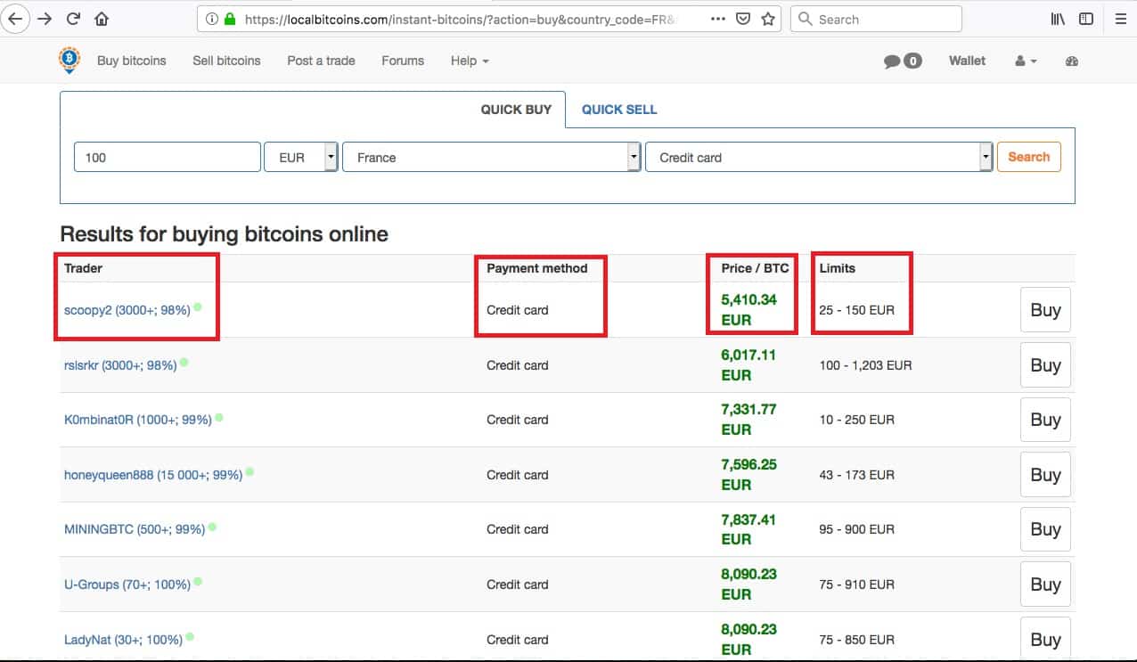Image resolution: width=1137 pixels, height=662 pixels.
Task: Click limits 43 - 173 EUR
Action: point(857,475)
